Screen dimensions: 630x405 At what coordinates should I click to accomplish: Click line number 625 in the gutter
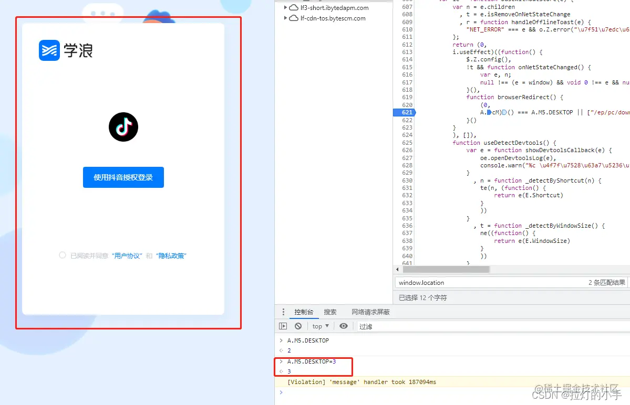pyautogui.click(x=407, y=143)
